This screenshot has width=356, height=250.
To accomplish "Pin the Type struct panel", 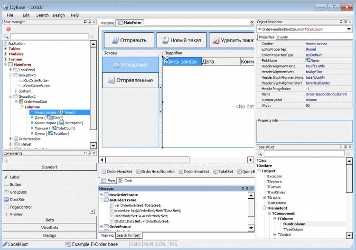I will click(x=346, y=147).
